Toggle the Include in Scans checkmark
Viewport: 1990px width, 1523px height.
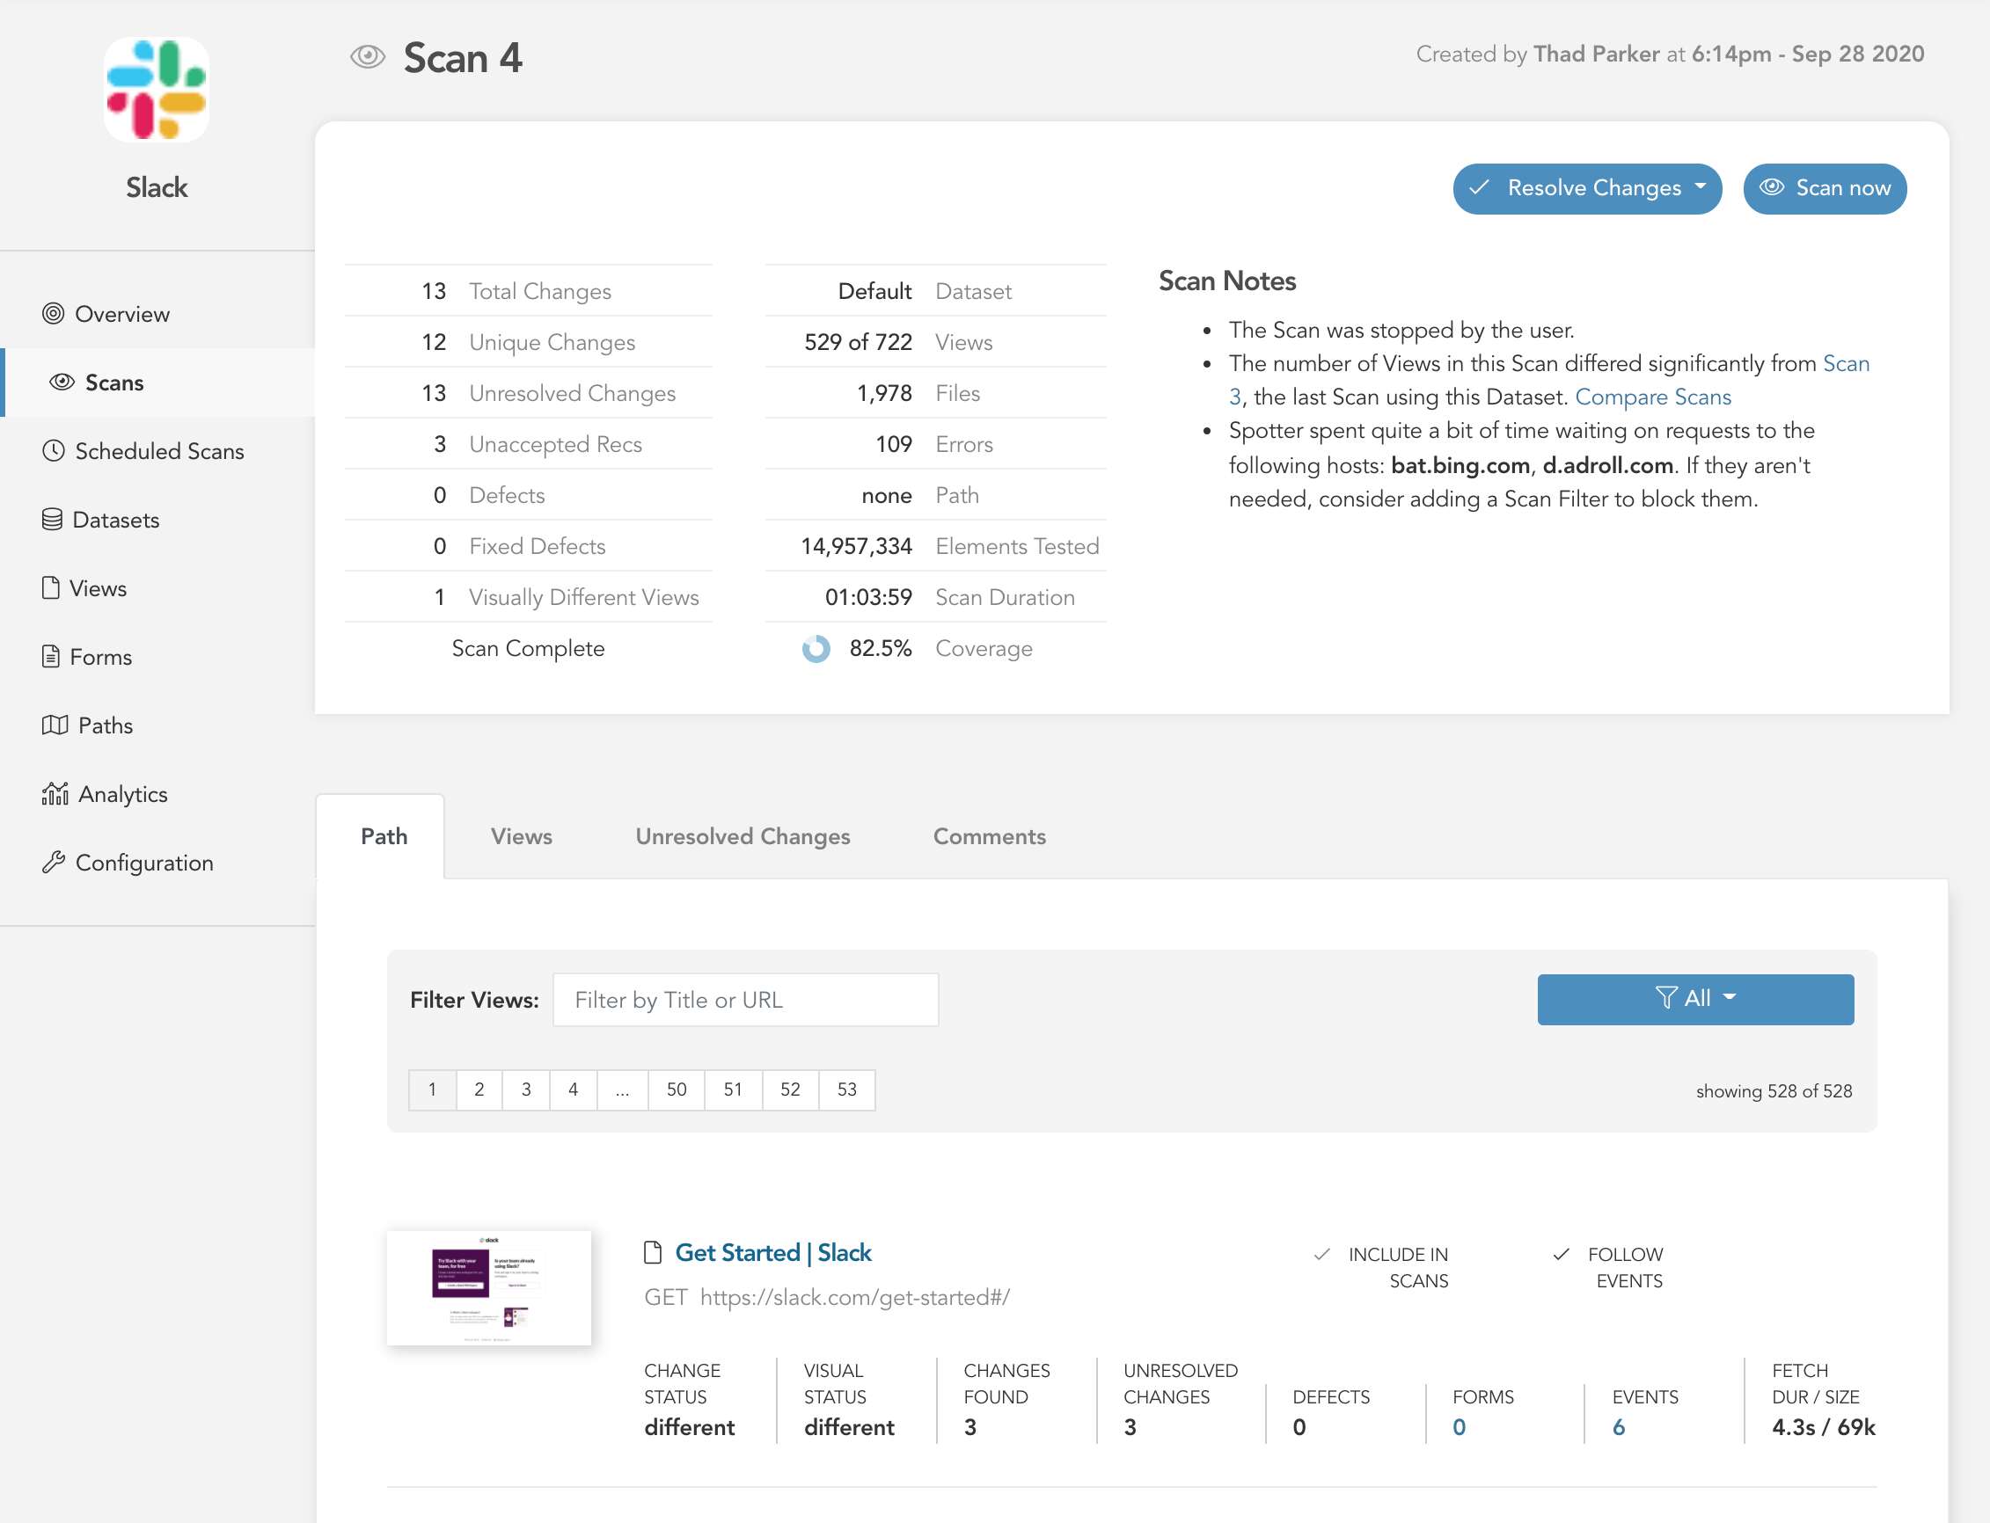click(1321, 1255)
